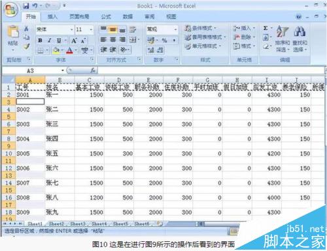Open Sort and Filter (排序和筛选)

tap(283, 38)
